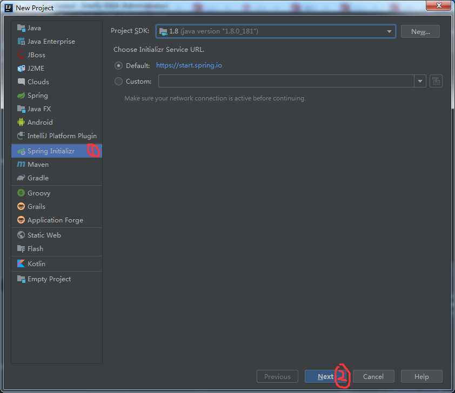Viewport: 455px width, 393px height.
Task: Click the Help button
Action: [421, 376]
